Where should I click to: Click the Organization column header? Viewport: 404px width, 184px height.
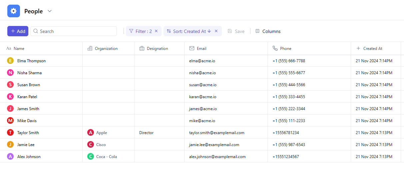(106, 49)
